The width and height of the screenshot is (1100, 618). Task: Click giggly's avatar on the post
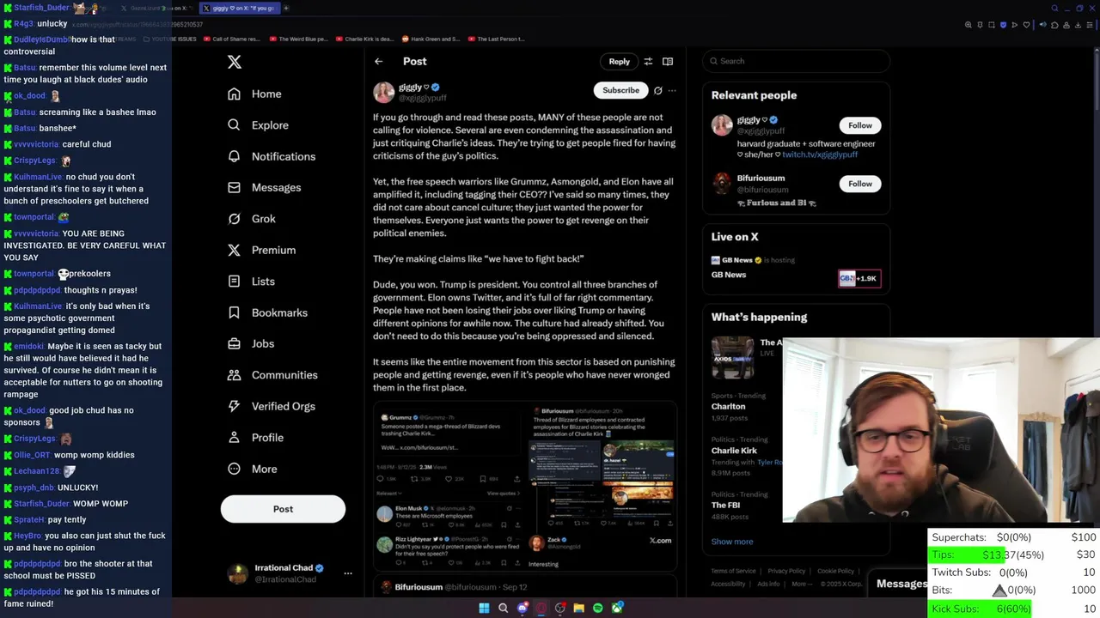(383, 92)
